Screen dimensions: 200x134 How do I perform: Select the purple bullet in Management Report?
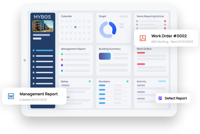pyautogui.click(x=62, y=65)
